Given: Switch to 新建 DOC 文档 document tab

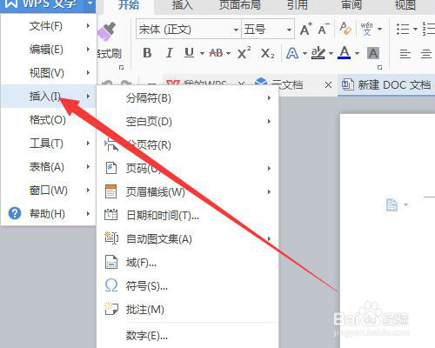Looking at the screenshot, I should (386, 85).
